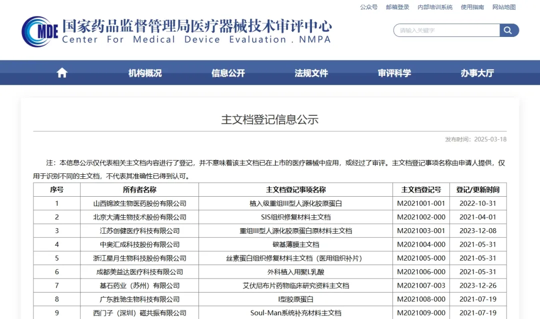Click the 使用指南 link
Image resolution: width=540 pixels, height=319 pixels.
pyautogui.click(x=472, y=7)
